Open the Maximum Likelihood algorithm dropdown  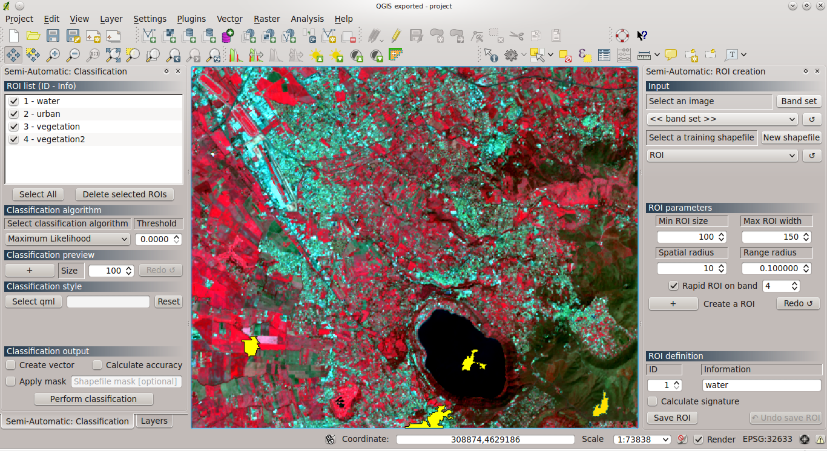[67, 239]
